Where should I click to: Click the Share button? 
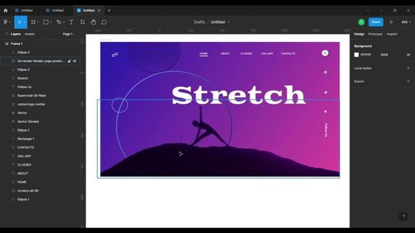pos(376,22)
